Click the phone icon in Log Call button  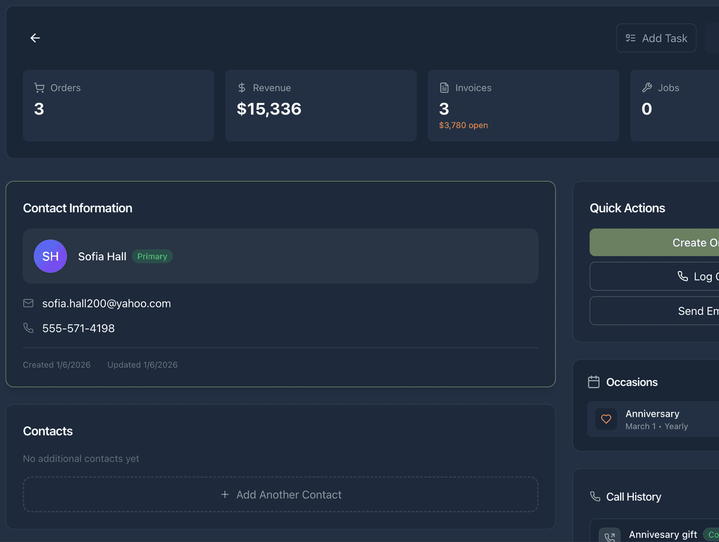pyautogui.click(x=682, y=276)
